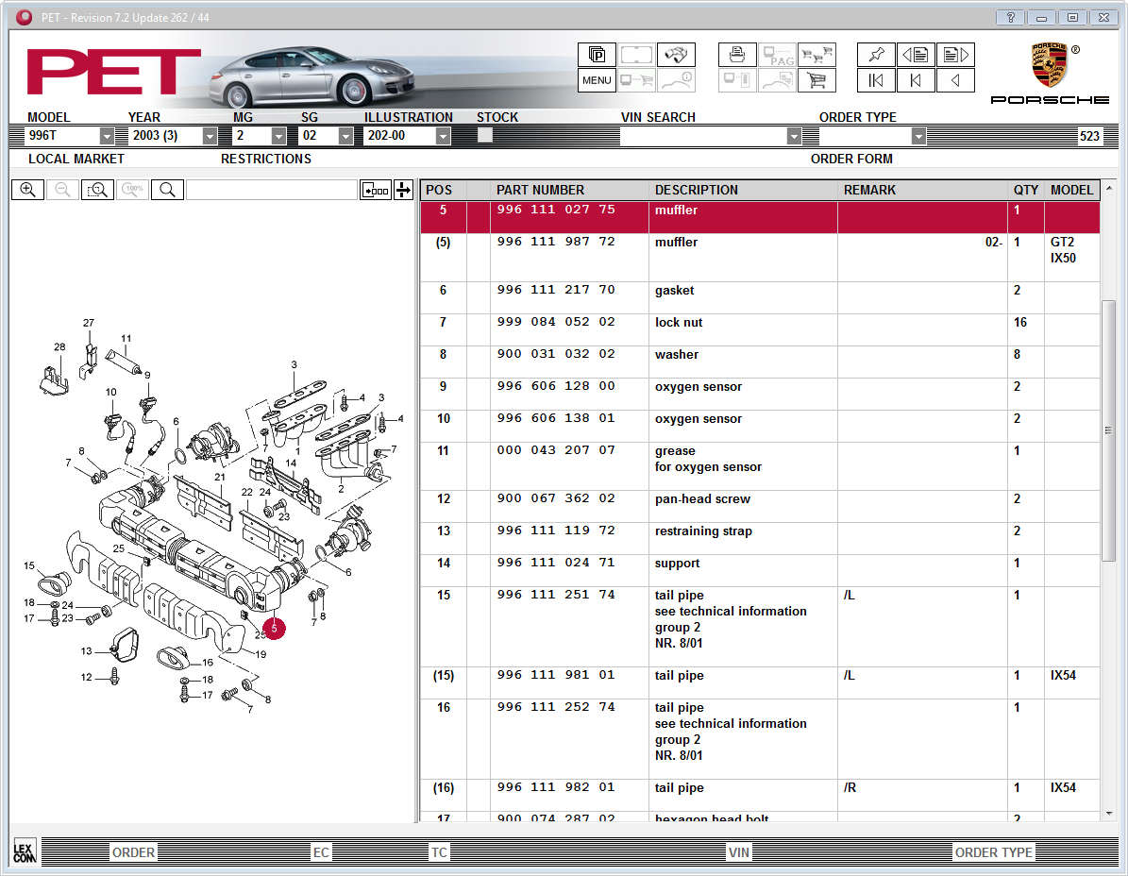This screenshot has height=876, width=1128.
Task: Click the LexCom logo icon
Action: point(25,852)
